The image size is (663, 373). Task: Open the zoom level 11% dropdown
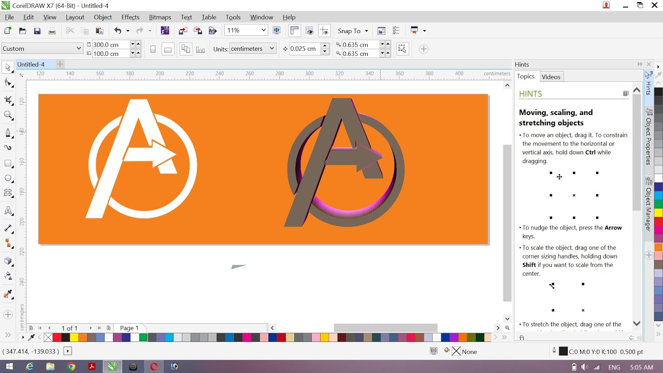pos(263,31)
